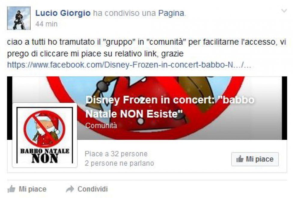Open the Babbo Natale NON page avatar
This screenshot has width=293, height=198.
click(45, 135)
